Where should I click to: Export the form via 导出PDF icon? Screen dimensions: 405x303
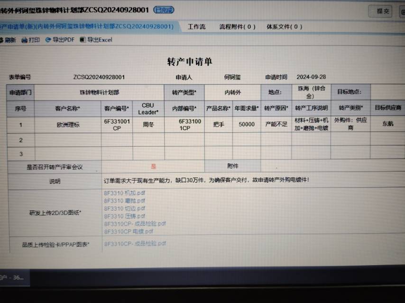coord(48,40)
